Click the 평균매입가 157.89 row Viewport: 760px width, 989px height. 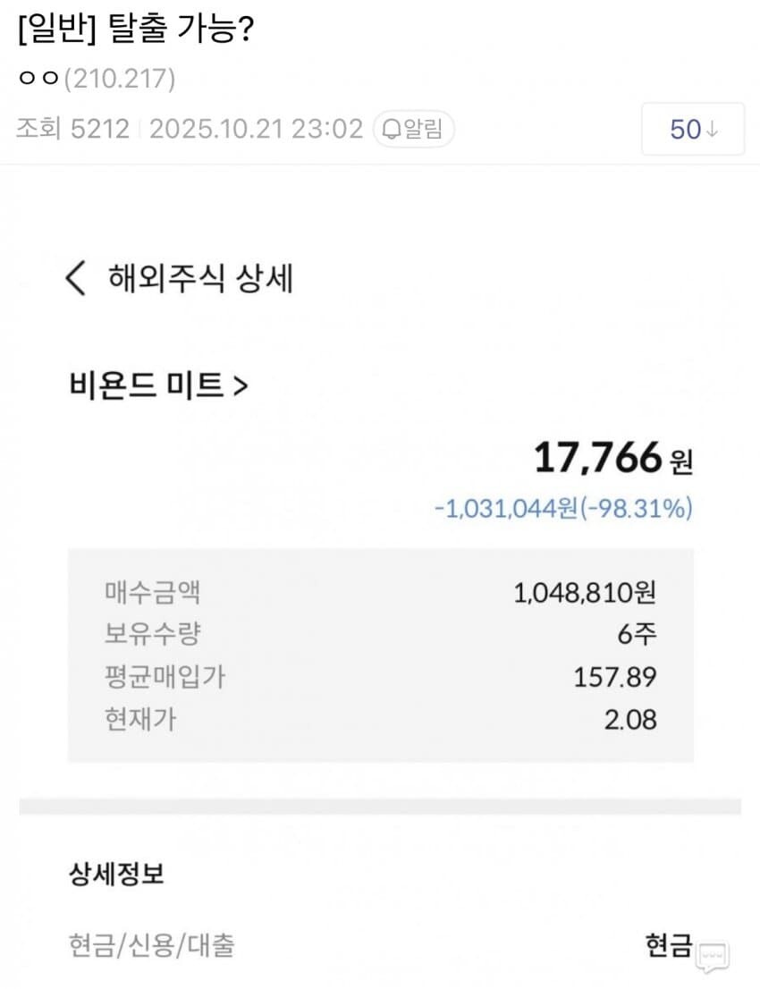pos(380,676)
